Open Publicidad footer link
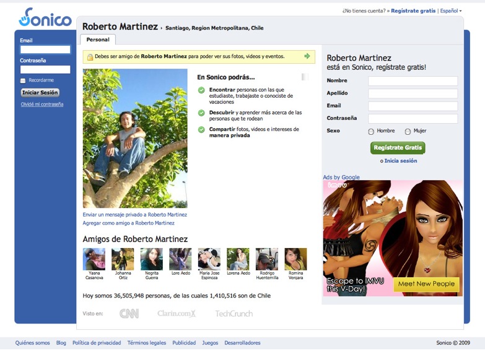The height and width of the screenshot is (360, 485). point(184,343)
